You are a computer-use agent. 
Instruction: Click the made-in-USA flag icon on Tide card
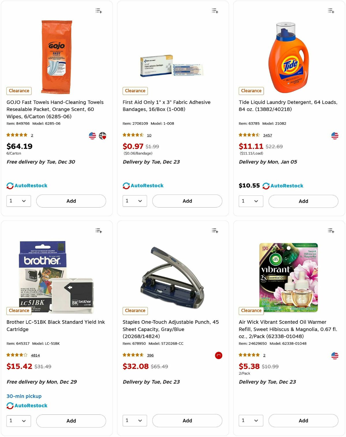[x=334, y=135]
